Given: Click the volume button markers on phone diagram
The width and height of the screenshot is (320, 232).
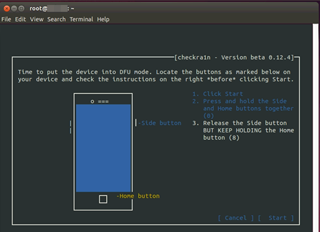Looking at the screenshot, I should (71, 127).
